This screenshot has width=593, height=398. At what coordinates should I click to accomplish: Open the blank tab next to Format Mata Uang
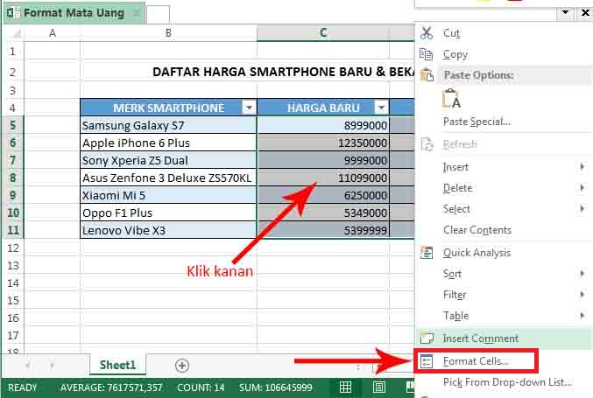[158, 14]
